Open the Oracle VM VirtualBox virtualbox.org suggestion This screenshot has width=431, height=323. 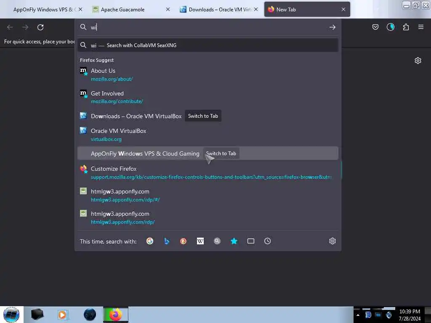(x=208, y=135)
